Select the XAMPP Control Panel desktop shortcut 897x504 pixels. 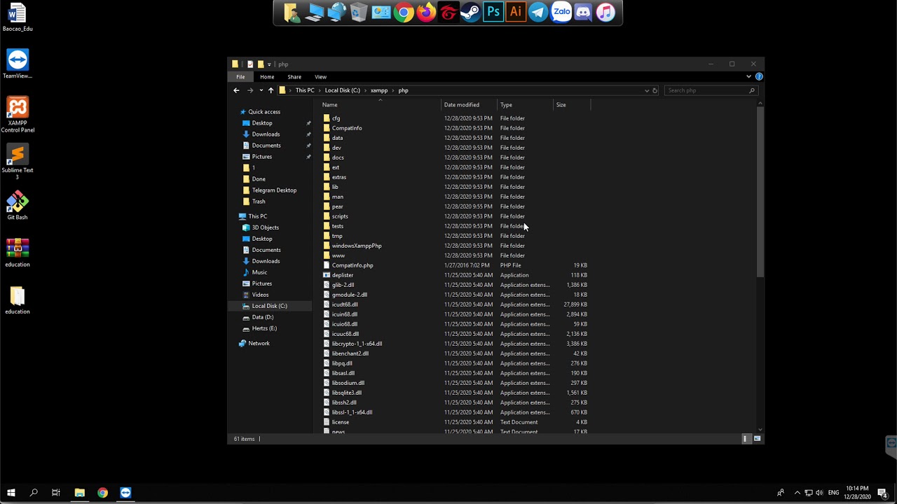(x=18, y=115)
